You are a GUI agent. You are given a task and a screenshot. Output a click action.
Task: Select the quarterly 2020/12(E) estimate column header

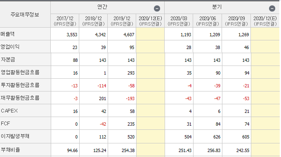pos(265,21)
